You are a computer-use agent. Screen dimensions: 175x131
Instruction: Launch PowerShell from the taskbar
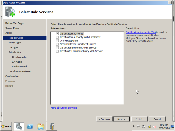point(30,126)
